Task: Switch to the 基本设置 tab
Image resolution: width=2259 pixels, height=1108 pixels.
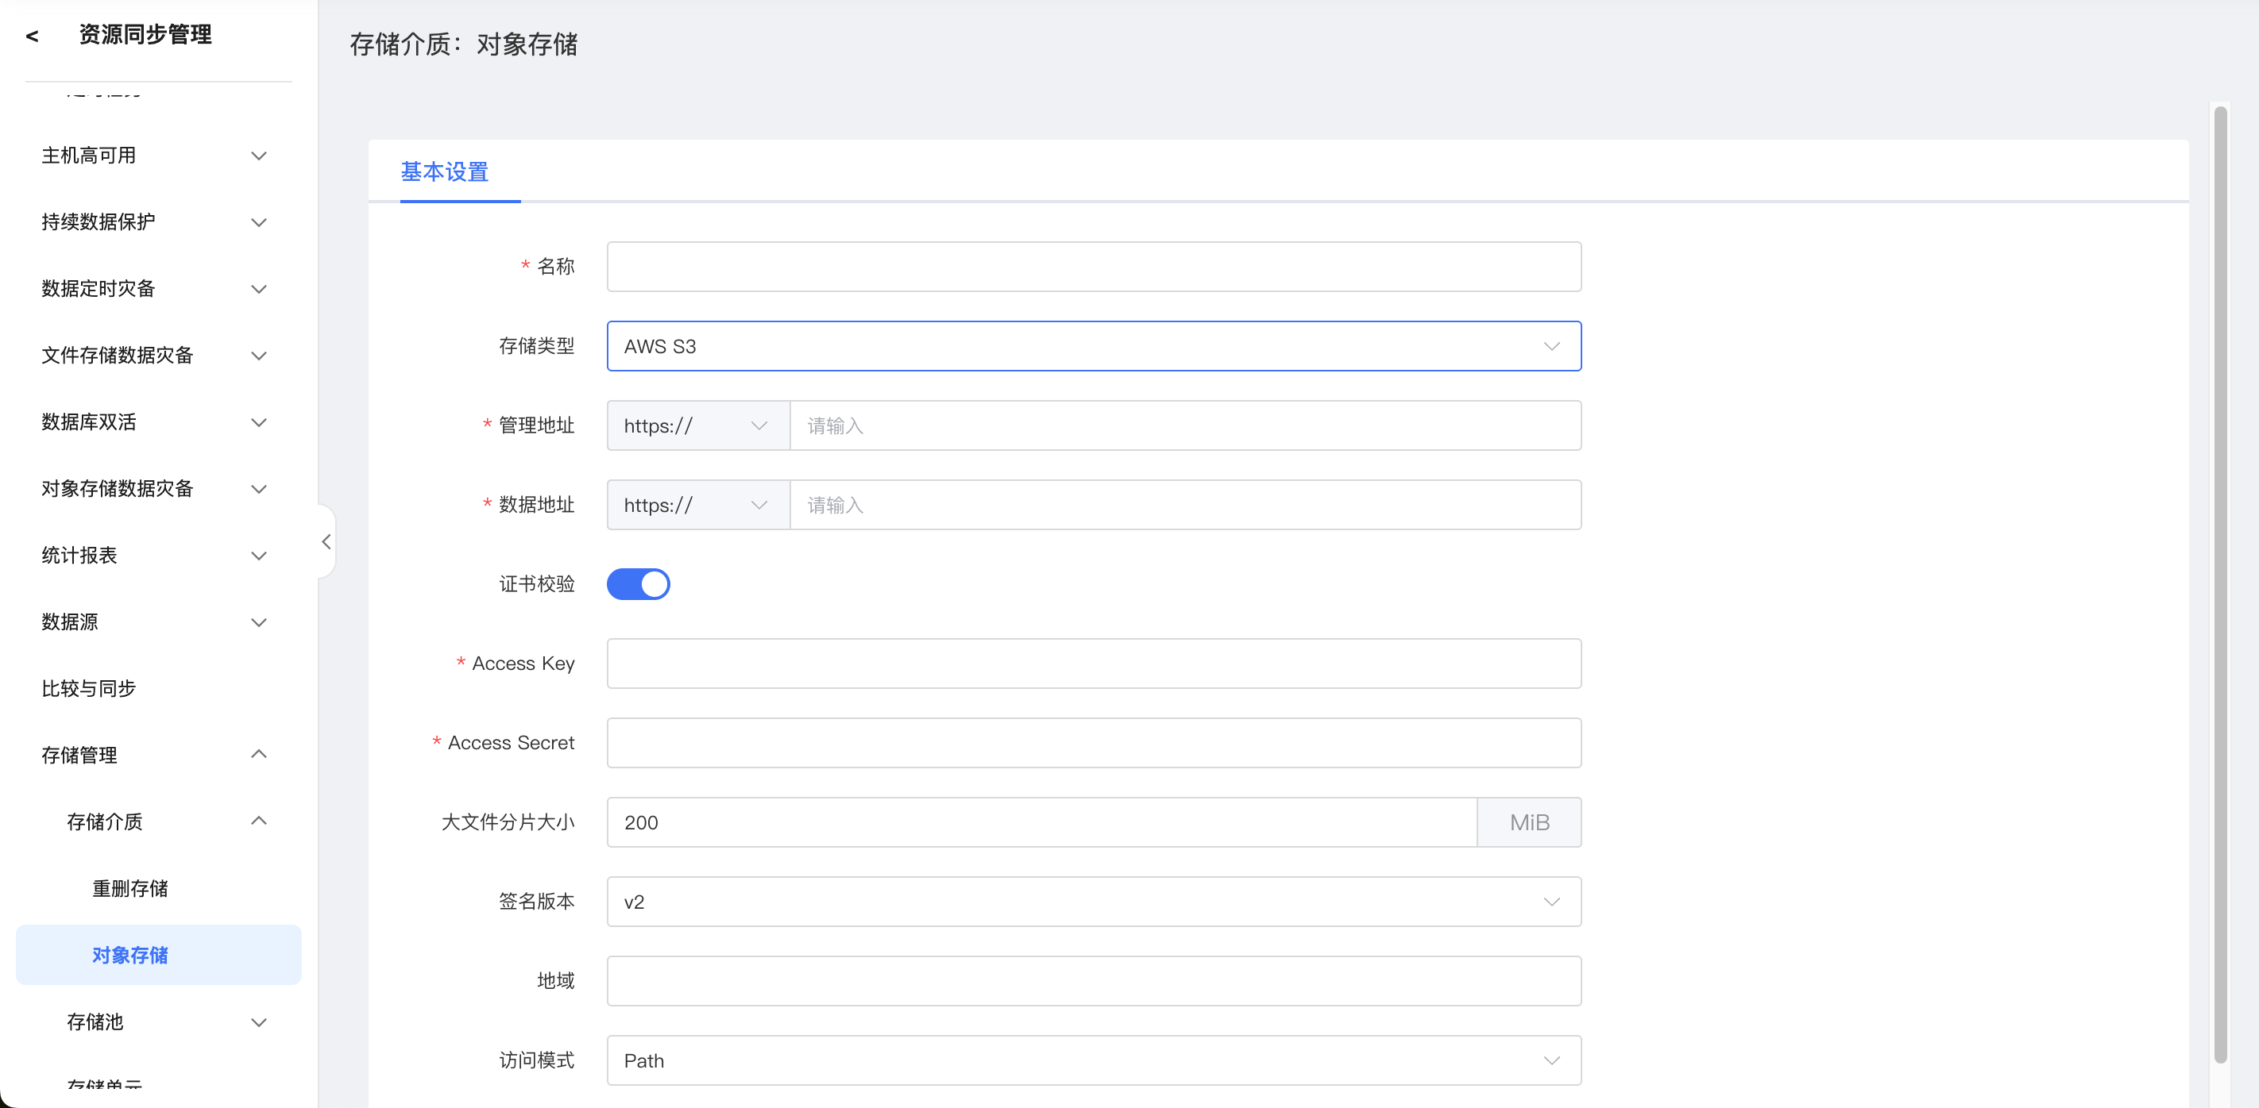Action: point(445,171)
